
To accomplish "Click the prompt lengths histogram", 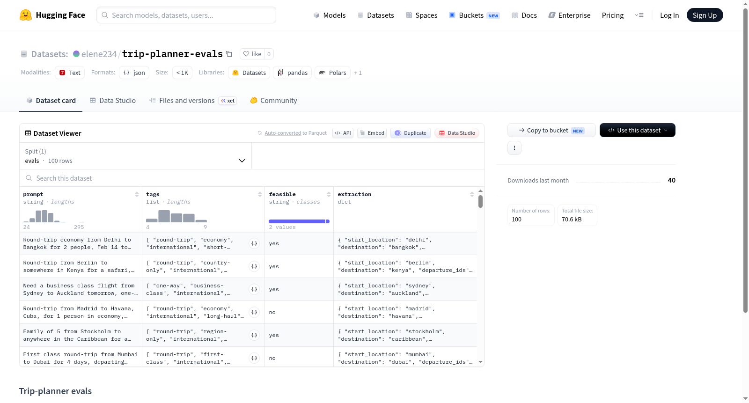I will tap(54, 216).
